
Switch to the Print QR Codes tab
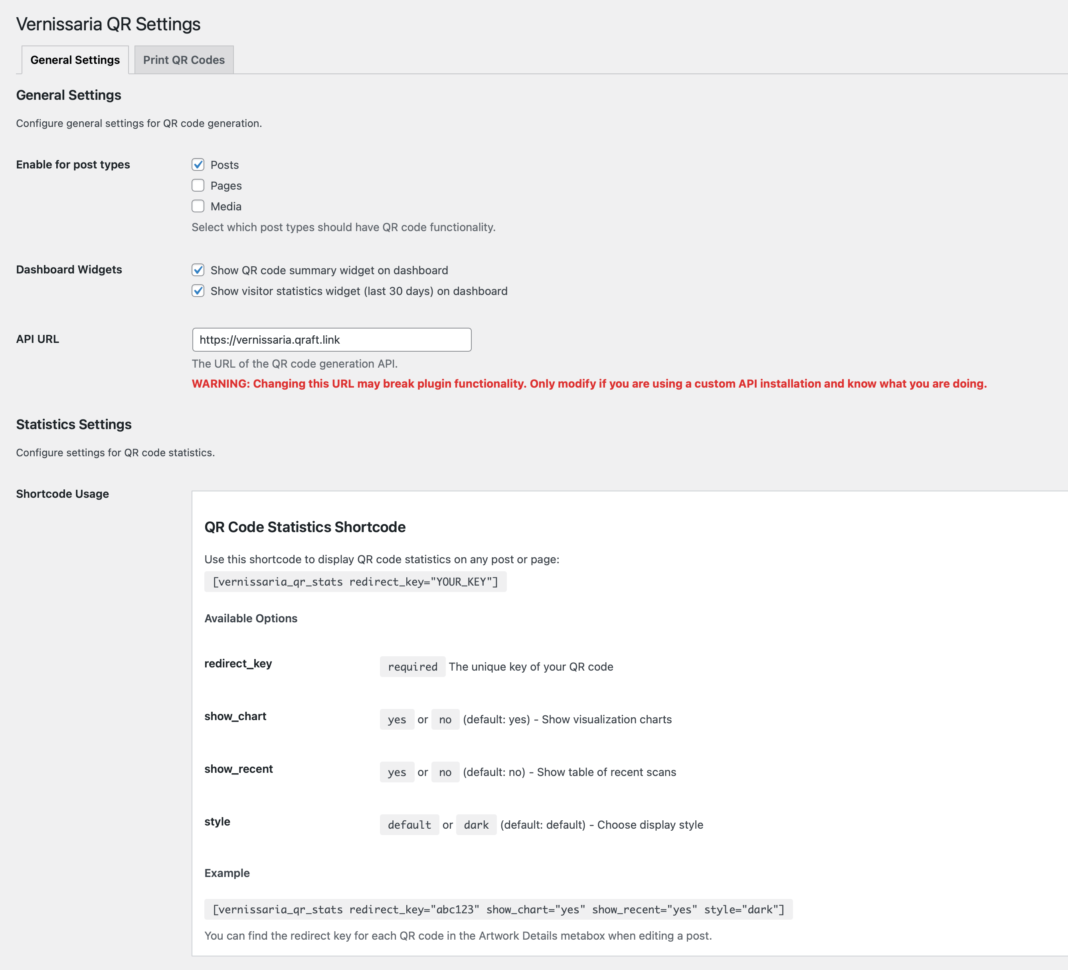[x=183, y=60]
